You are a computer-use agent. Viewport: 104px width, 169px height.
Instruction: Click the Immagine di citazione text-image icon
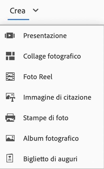[x=10, y=97]
